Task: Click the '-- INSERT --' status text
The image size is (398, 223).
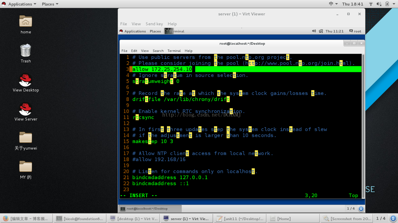Action: tap(139, 195)
